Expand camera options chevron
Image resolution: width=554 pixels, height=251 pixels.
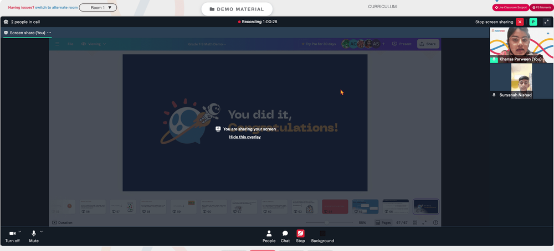coord(20,232)
